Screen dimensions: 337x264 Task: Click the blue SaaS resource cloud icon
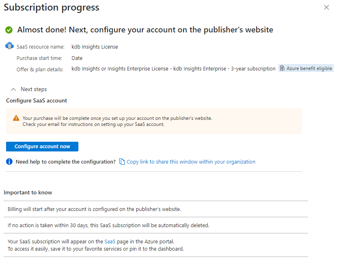click(x=9, y=45)
